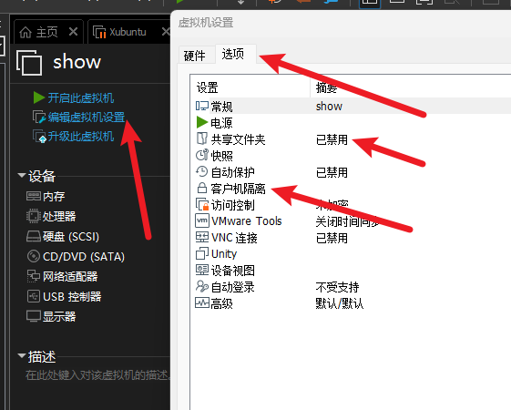Screen dimensions: 511x410
Task: Click the description text field
Action: click(x=97, y=375)
